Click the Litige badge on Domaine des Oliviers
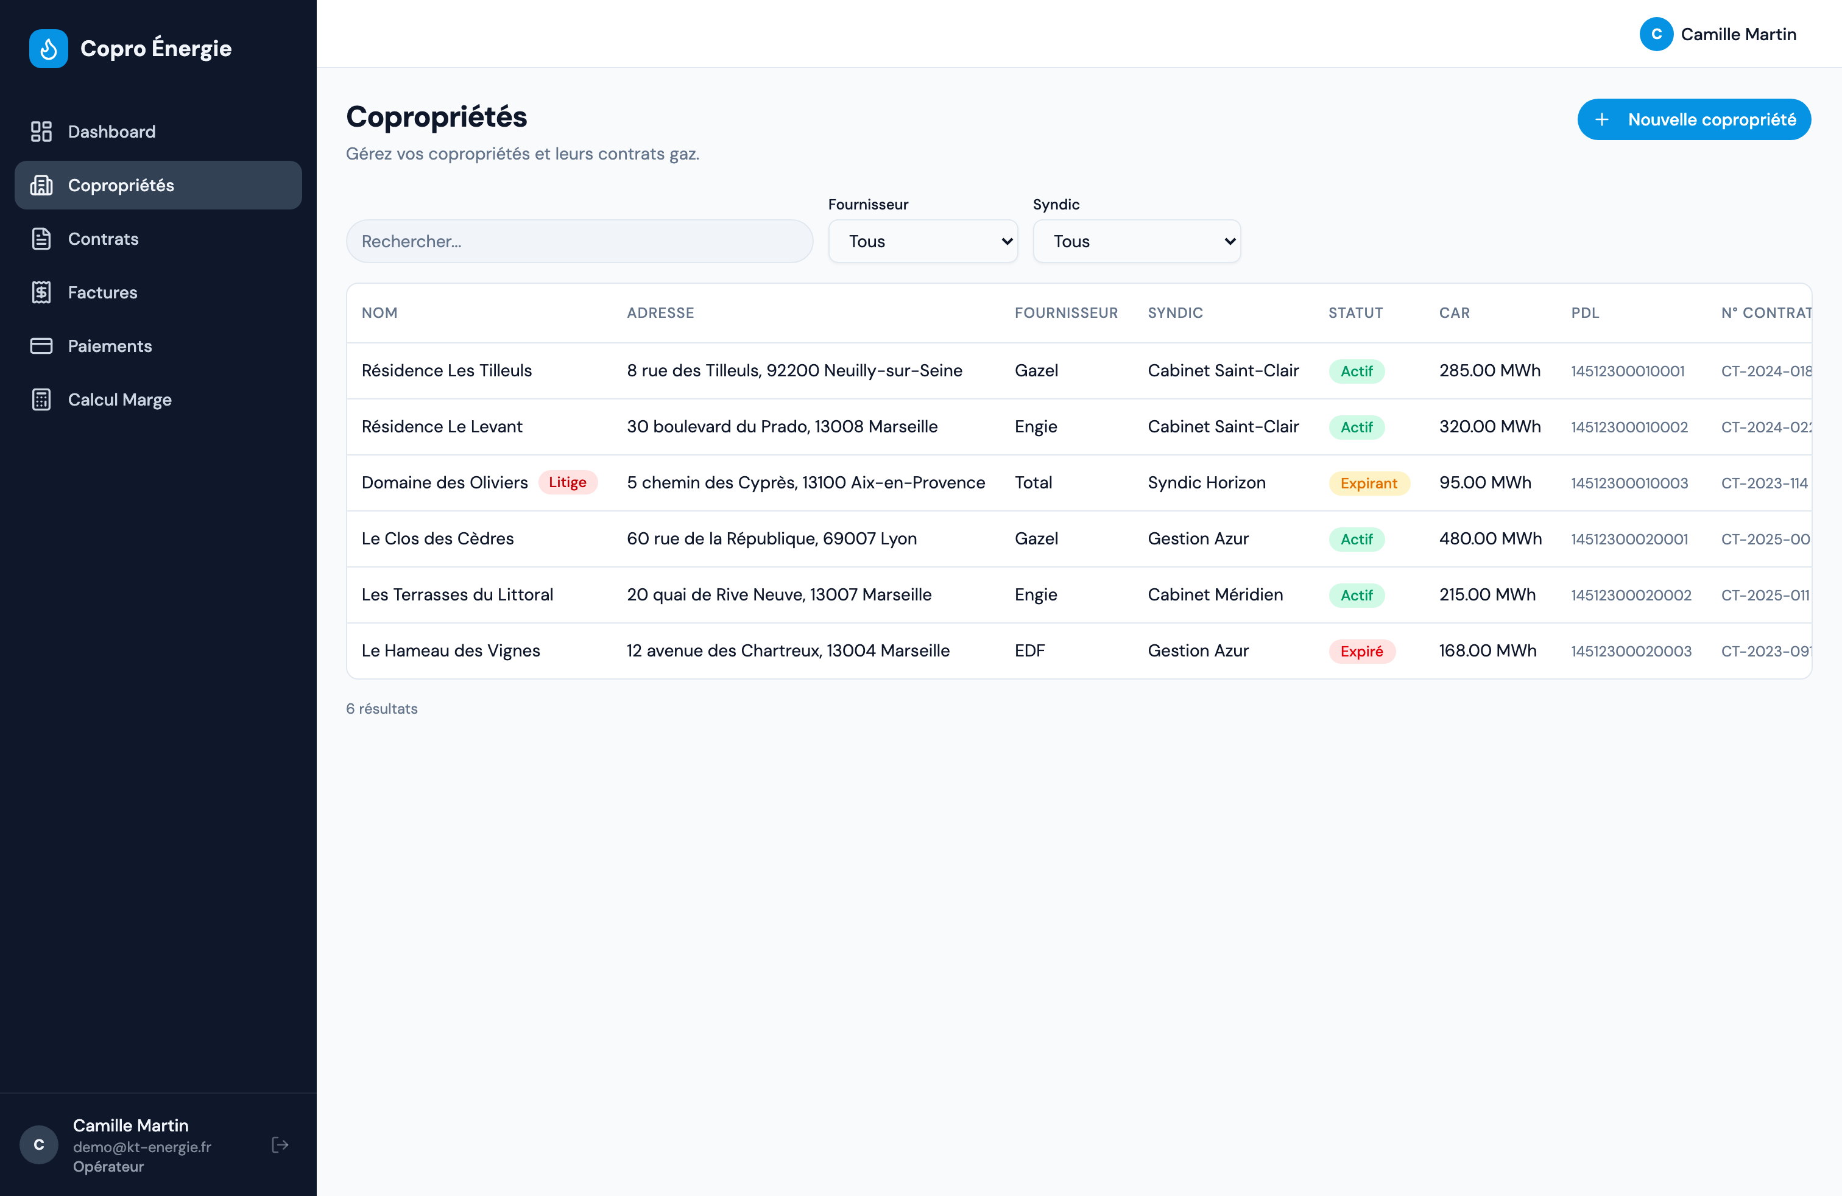Screen dimensions: 1842x1196 567,483
